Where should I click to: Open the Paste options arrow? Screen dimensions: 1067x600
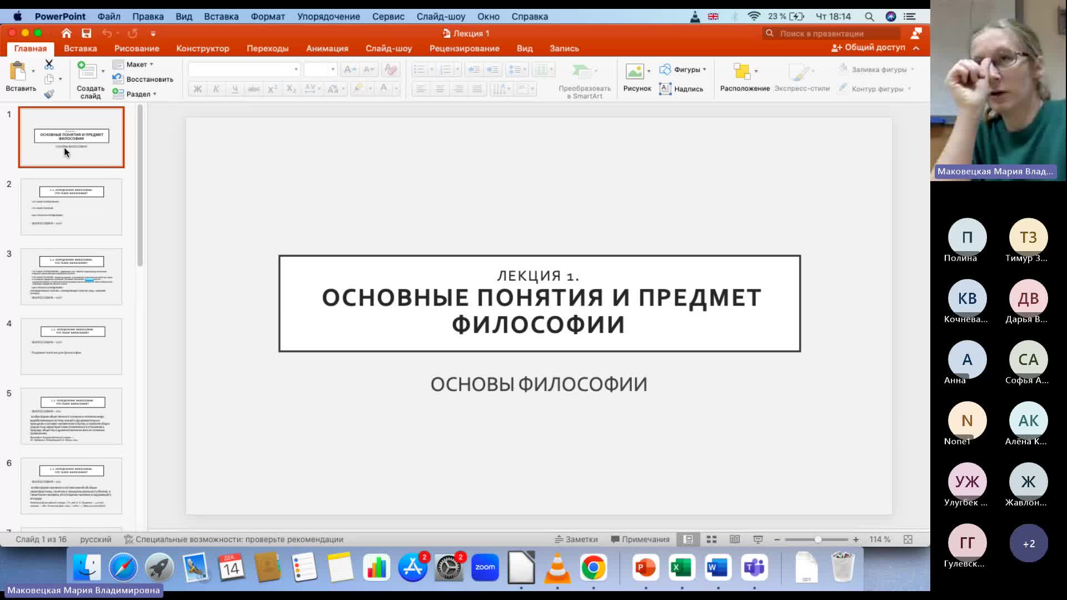33,71
